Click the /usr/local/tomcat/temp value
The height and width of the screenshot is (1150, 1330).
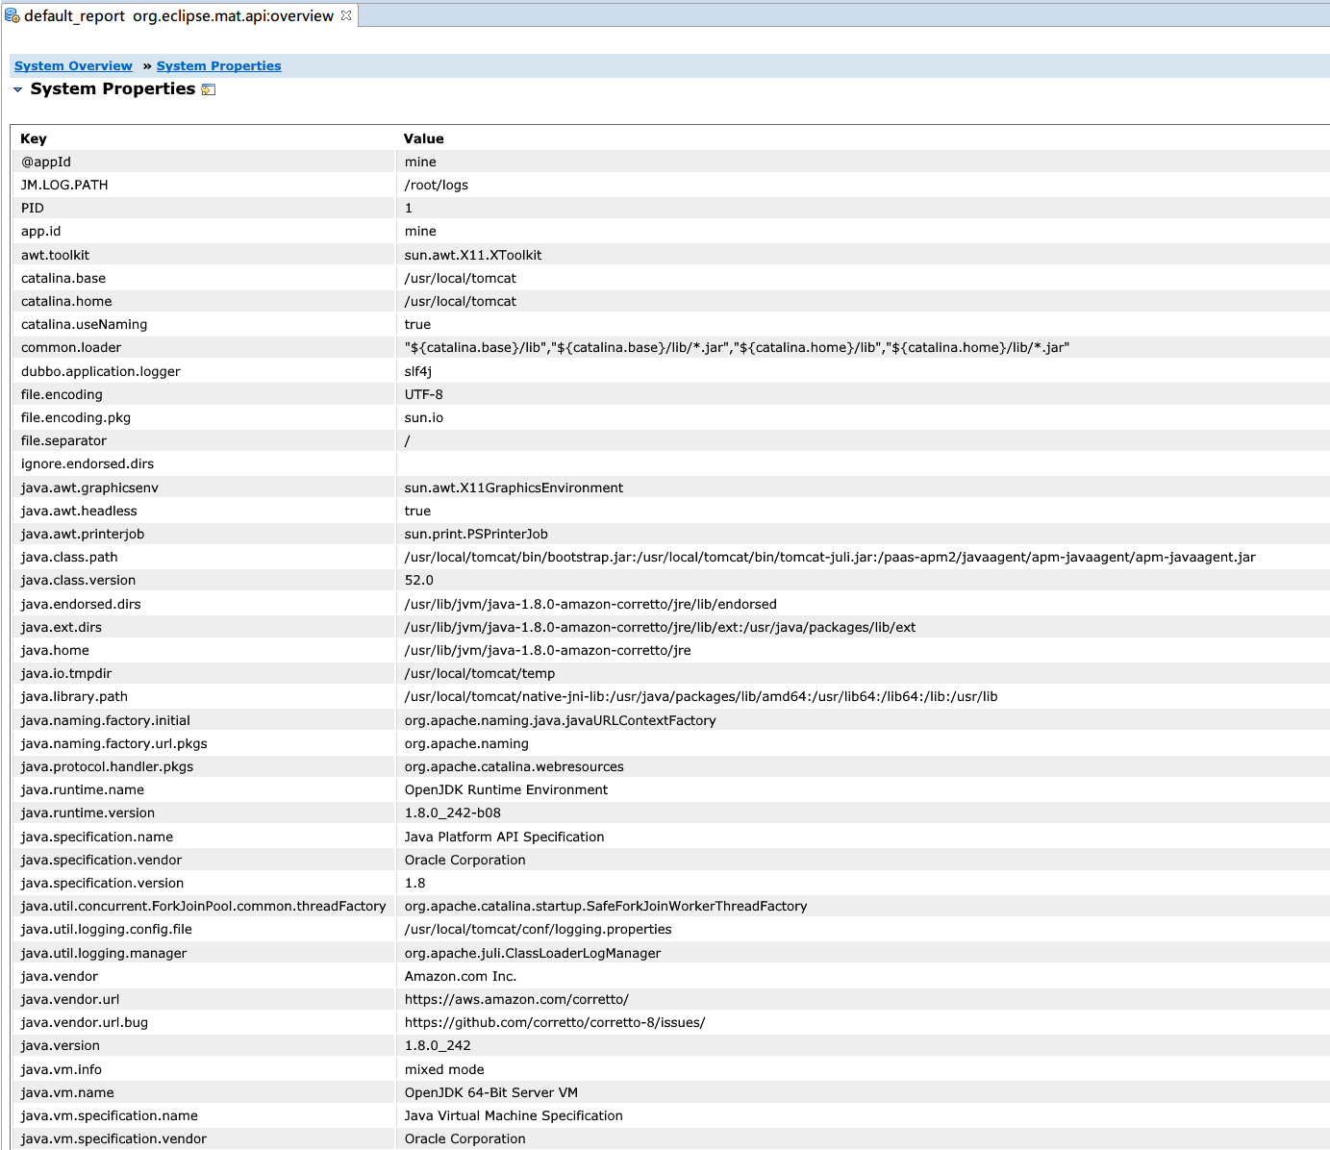click(480, 673)
